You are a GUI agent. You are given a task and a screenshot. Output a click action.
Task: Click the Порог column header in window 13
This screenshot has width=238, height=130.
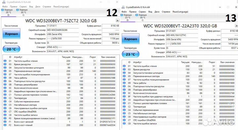pyautogui.click(x=212, y=62)
